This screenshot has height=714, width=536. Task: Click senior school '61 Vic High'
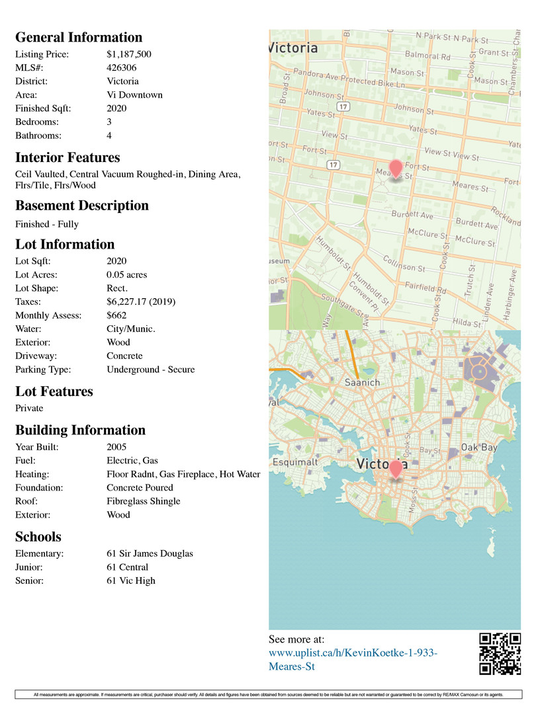coord(131,580)
